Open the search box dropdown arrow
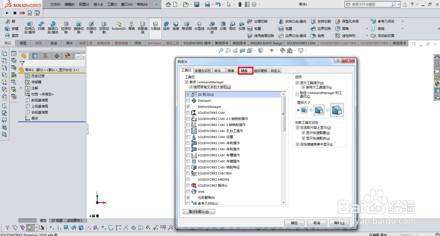 (398, 4)
